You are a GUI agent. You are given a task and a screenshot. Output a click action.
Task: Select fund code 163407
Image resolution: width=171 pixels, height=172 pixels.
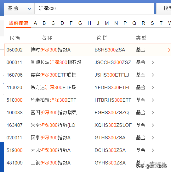pyautogui.click(x=14, y=125)
